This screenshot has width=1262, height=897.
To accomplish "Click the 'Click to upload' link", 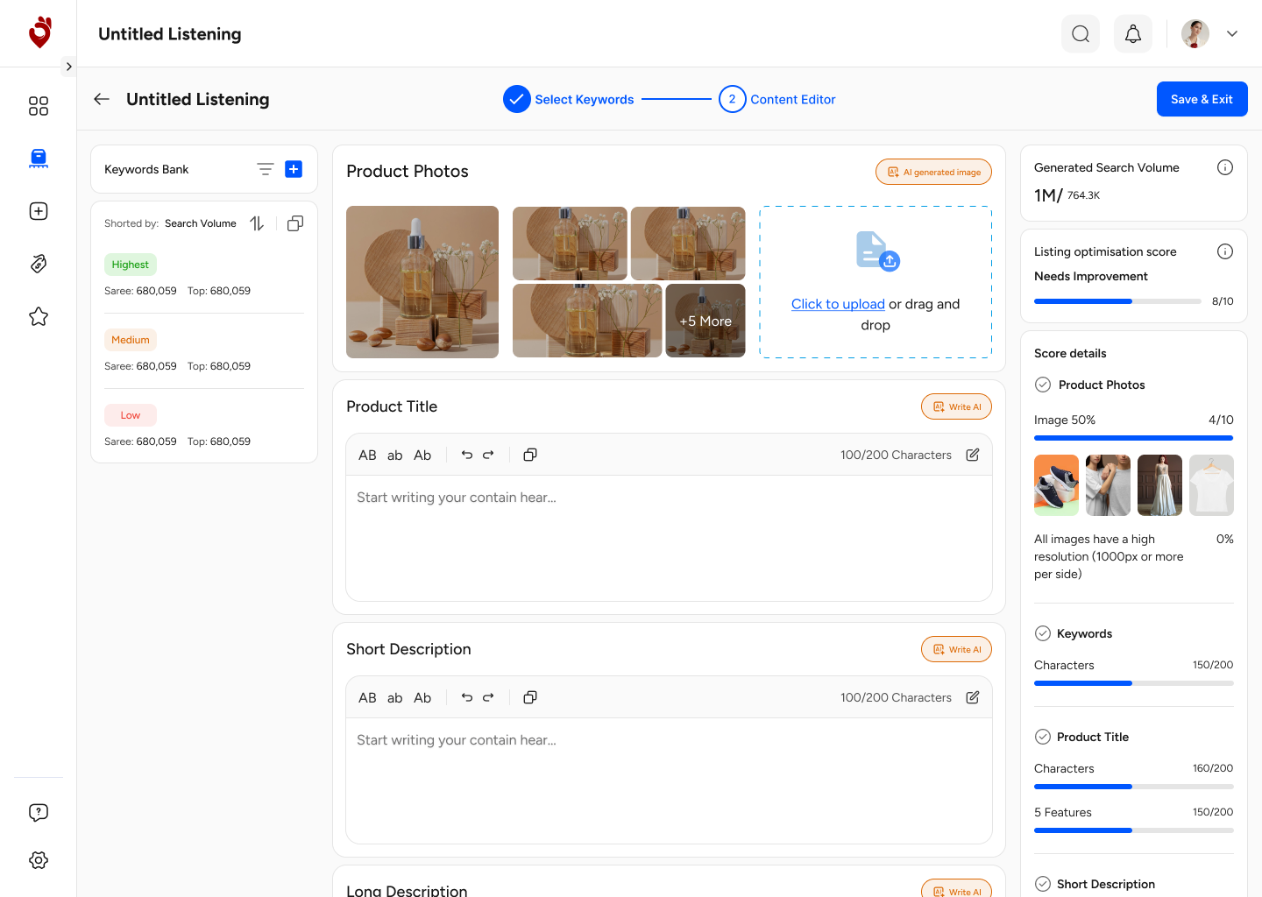I will pyautogui.click(x=838, y=304).
